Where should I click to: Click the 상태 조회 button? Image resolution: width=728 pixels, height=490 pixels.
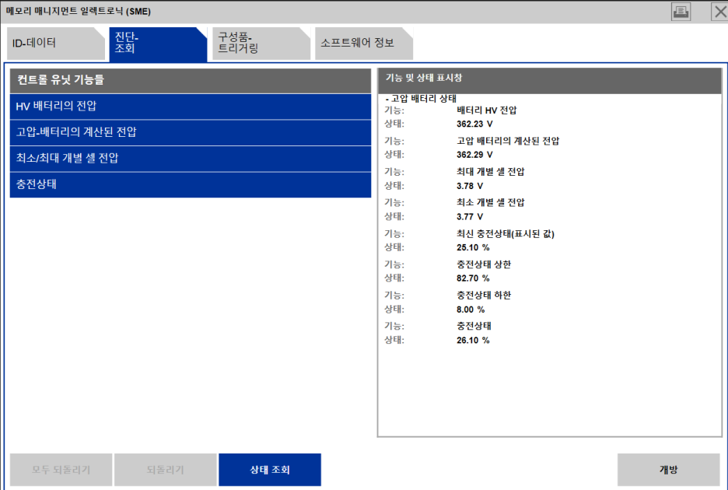[x=270, y=470]
